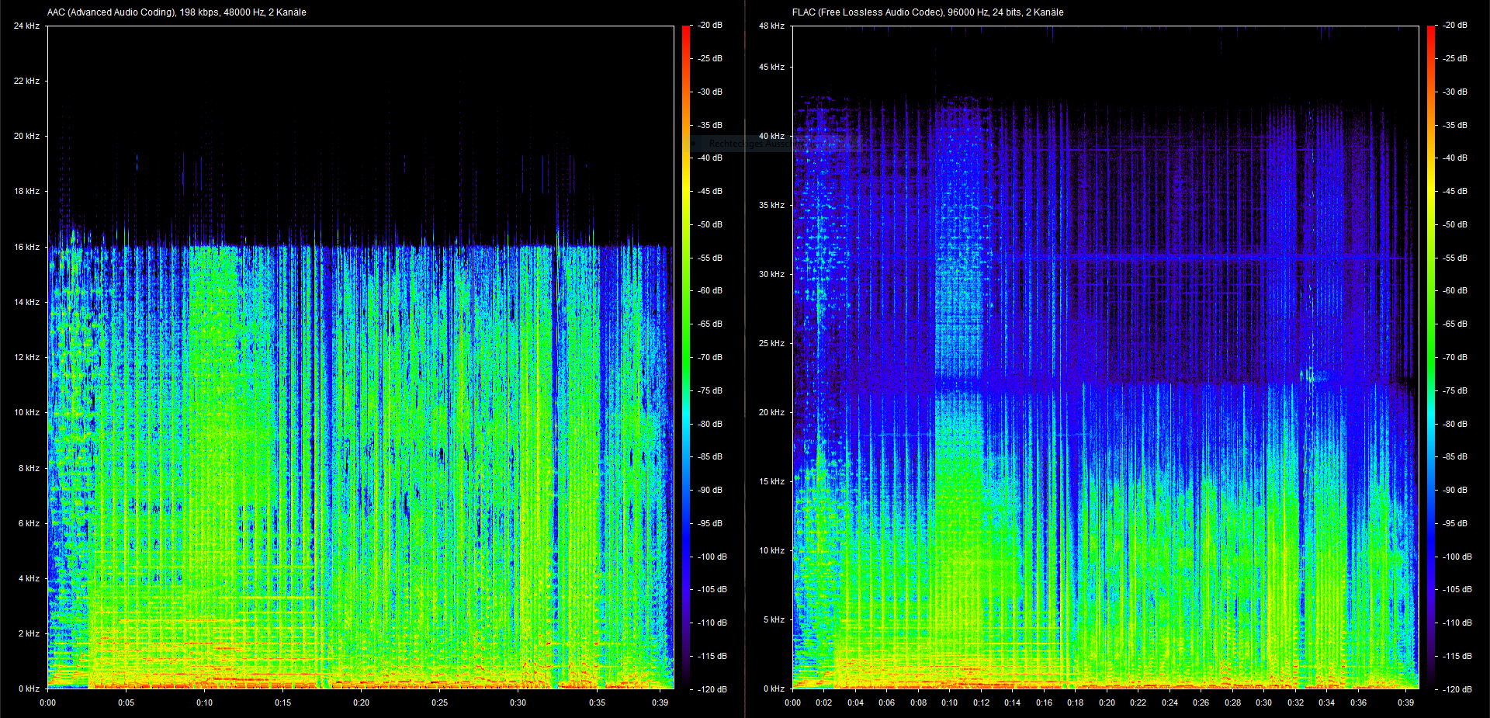
Task: Click the '30 kHz' frequency axis label
Action: pyautogui.click(x=771, y=274)
